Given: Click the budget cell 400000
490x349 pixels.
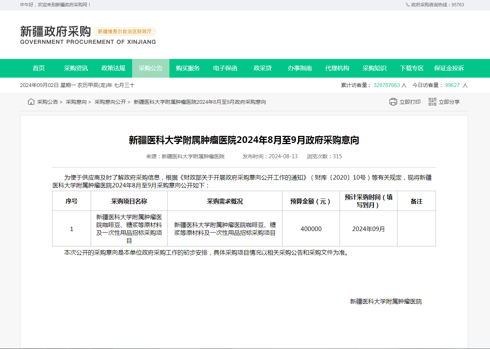Looking at the screenshot, I should (311, 229).
